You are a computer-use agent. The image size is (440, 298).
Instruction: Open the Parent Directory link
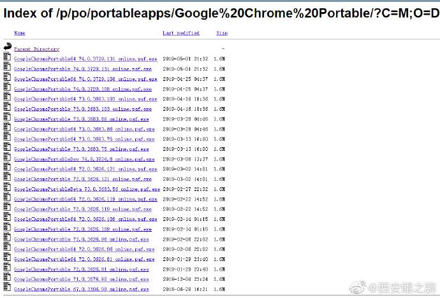[36, 49]
